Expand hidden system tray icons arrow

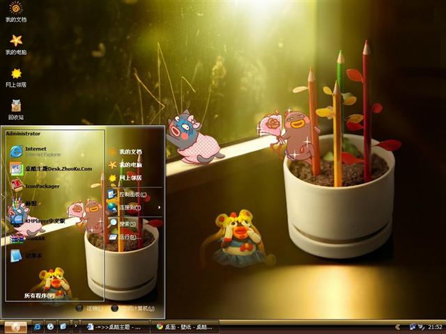pyautogui.click(x=398, y=327)
